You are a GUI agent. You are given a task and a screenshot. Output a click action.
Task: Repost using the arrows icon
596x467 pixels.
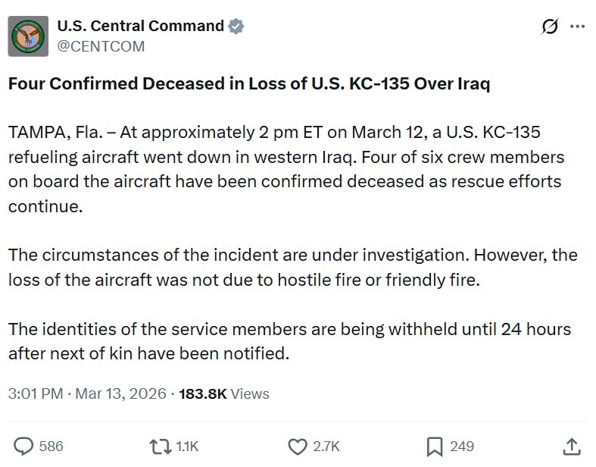pos(161,446)
